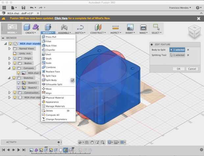Open timeline settings gear
The height and width of the screenshot is (156, 204).
tap(201, 150)
